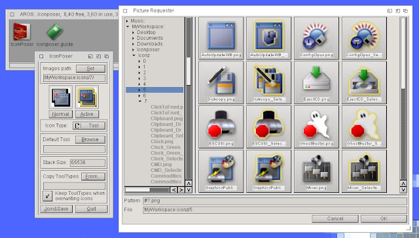Choose the Mixer_Selecte... icon
419x238 pixels.
(x=364, y=171)
